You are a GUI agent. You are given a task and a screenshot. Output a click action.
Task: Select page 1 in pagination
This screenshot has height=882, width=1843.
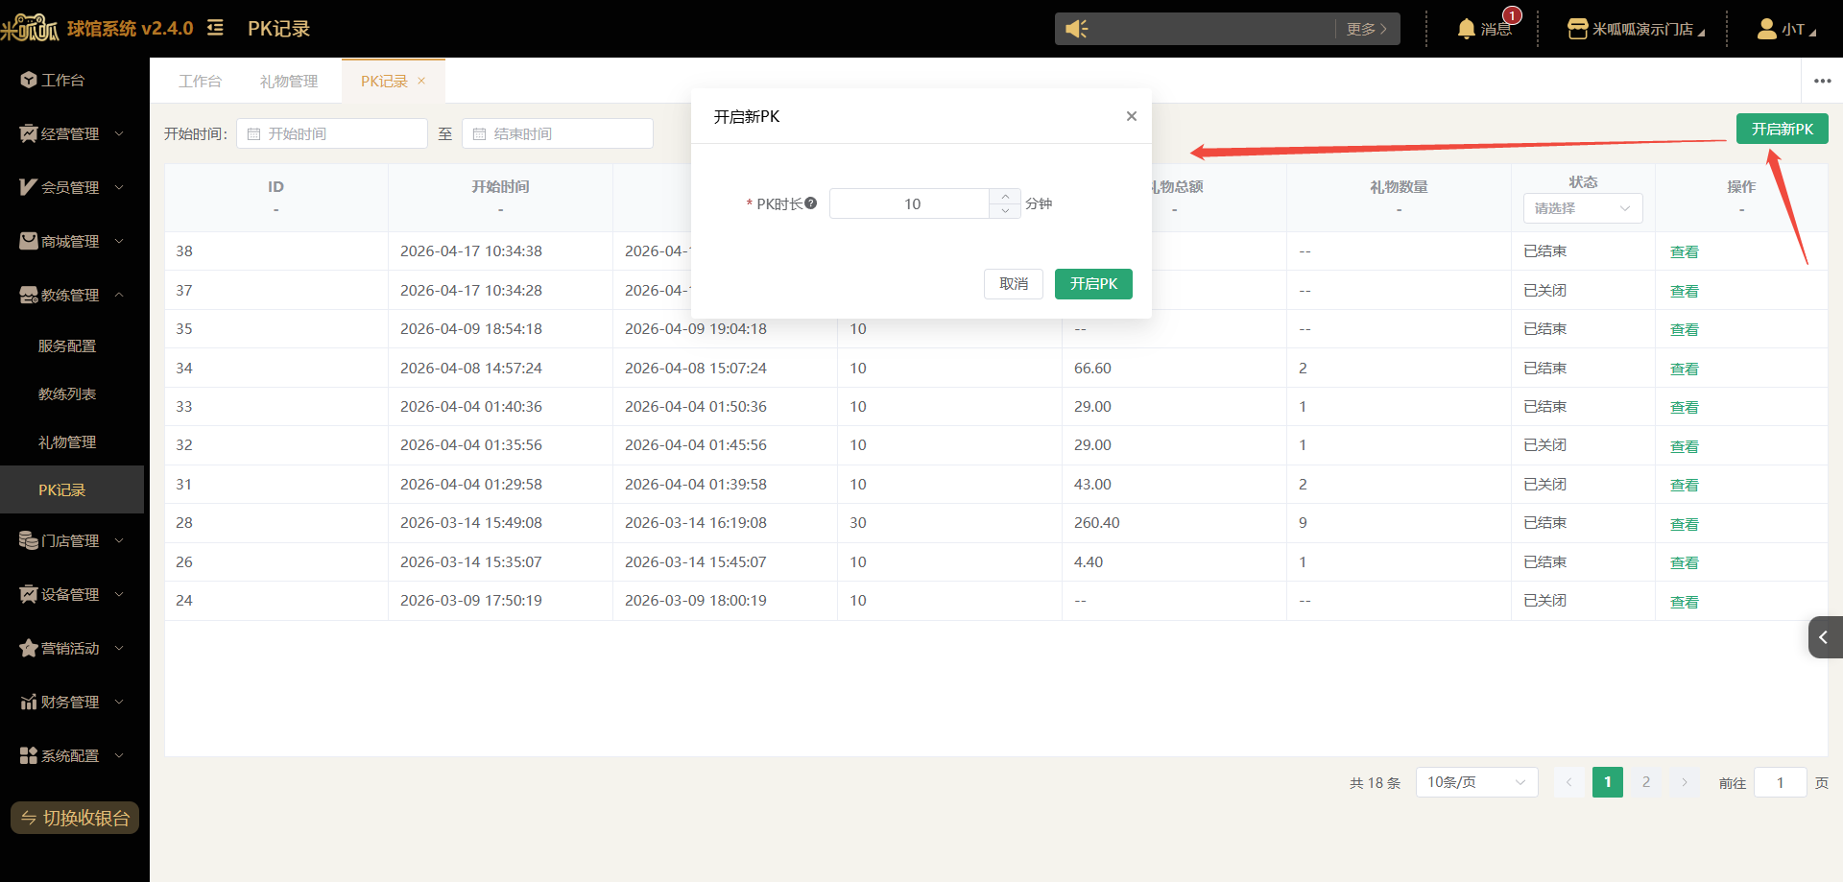(x=1607, y=782)
